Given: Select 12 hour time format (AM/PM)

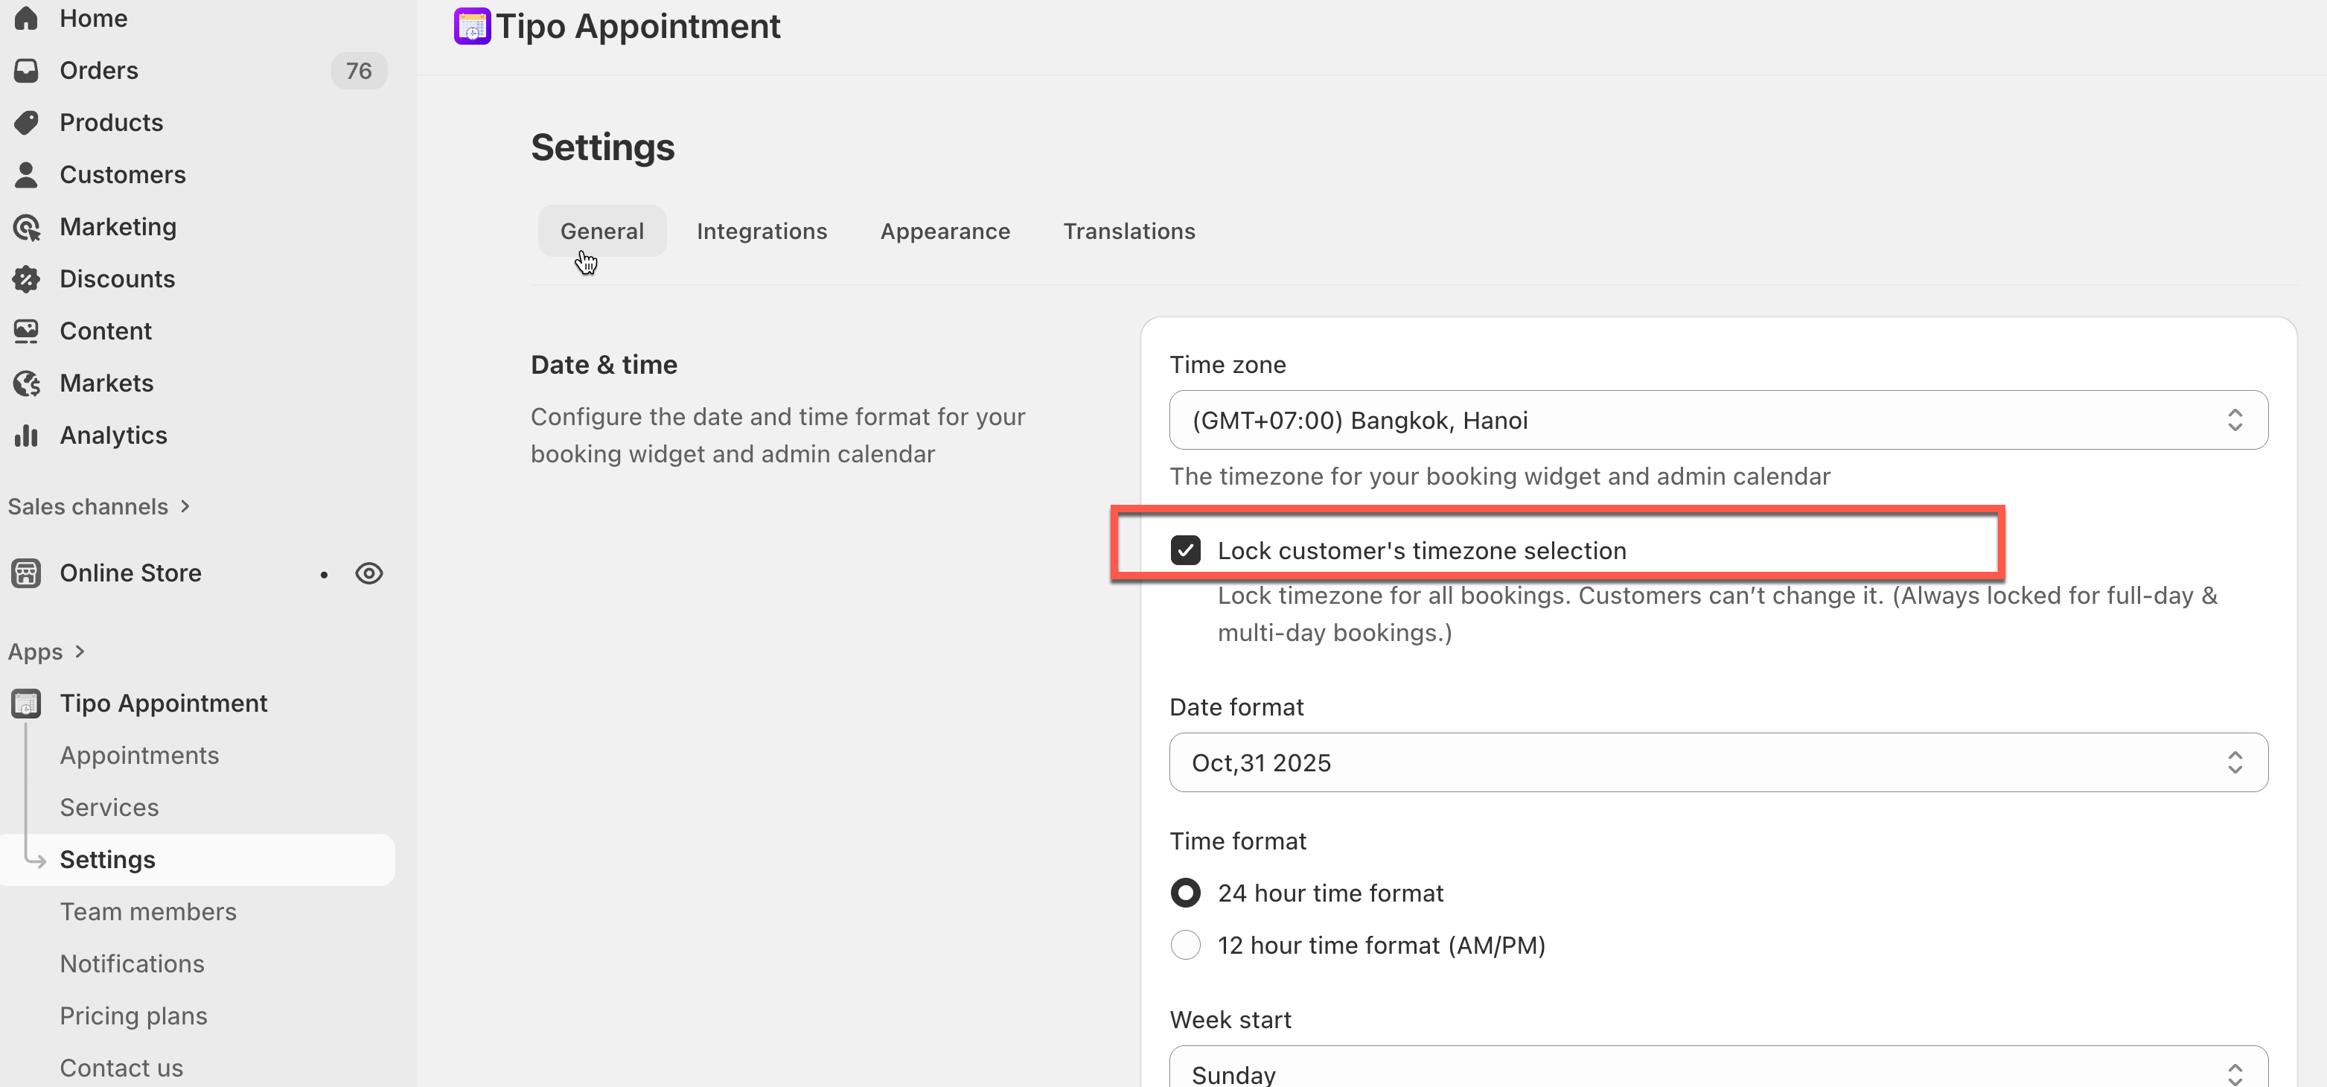Looking at the screenshot, I should pyautogui.click(x=1185, y=945).
